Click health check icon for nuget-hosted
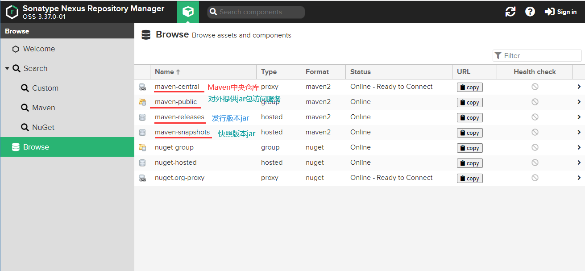This screenshot has height=271, width=585. pyautogui.click(x=535, y=163)
